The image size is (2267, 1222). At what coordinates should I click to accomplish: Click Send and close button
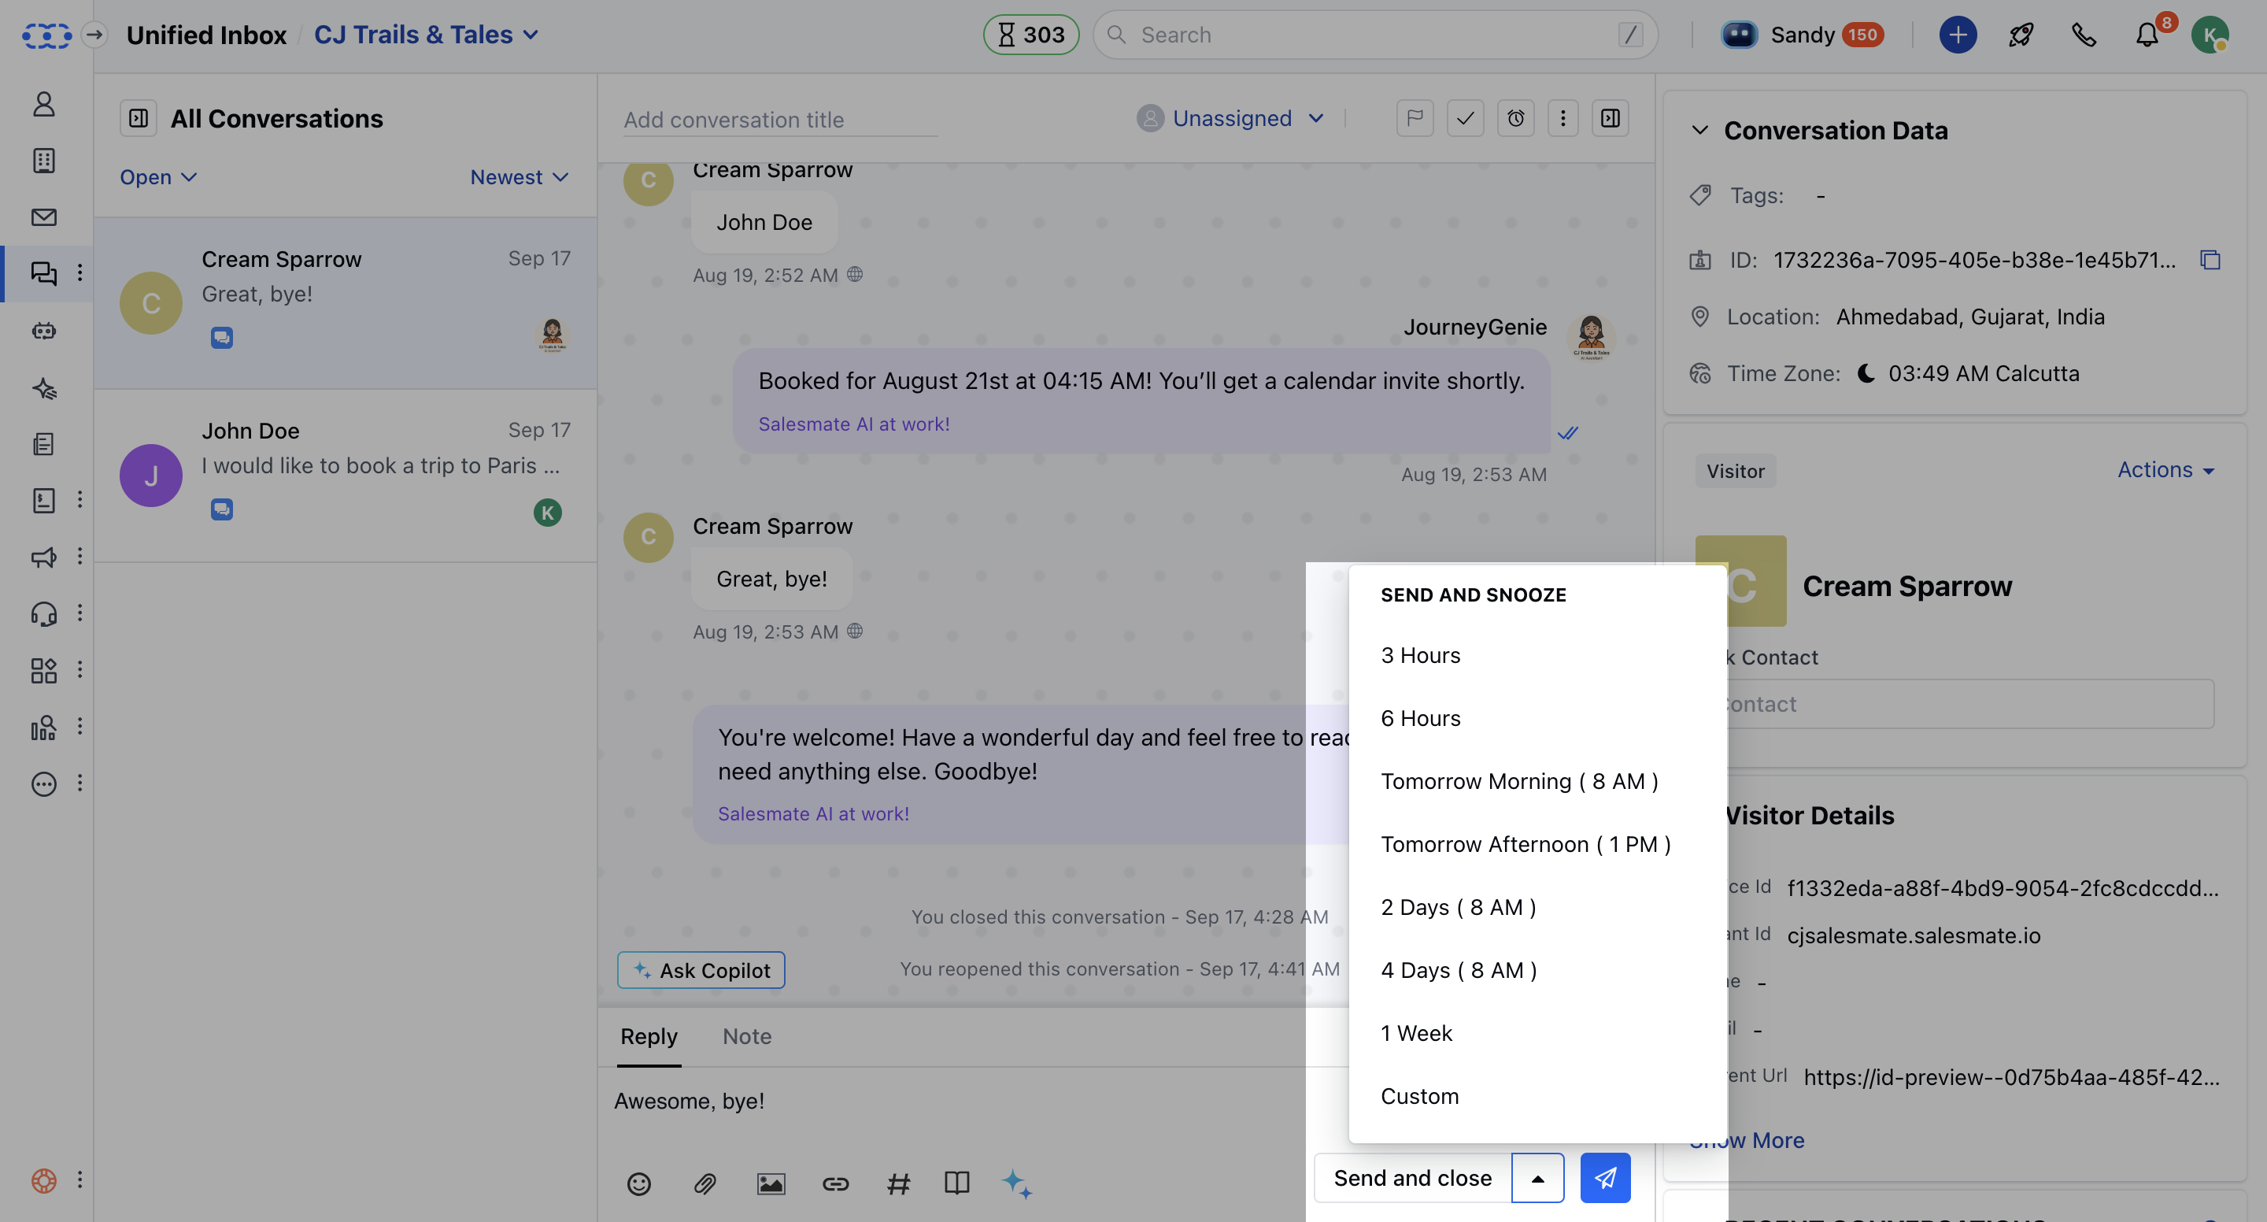click(x=1412, y=1178)
